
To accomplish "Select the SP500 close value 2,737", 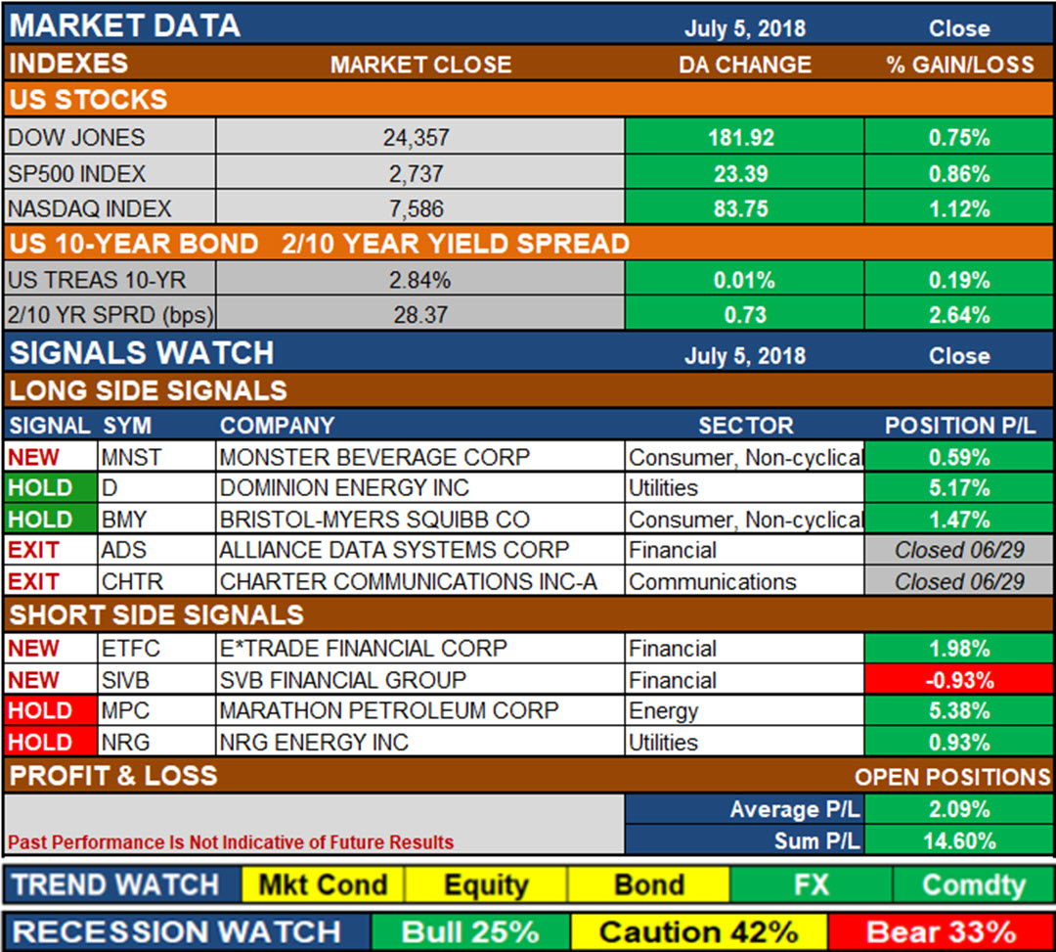I will pos(417,174).
